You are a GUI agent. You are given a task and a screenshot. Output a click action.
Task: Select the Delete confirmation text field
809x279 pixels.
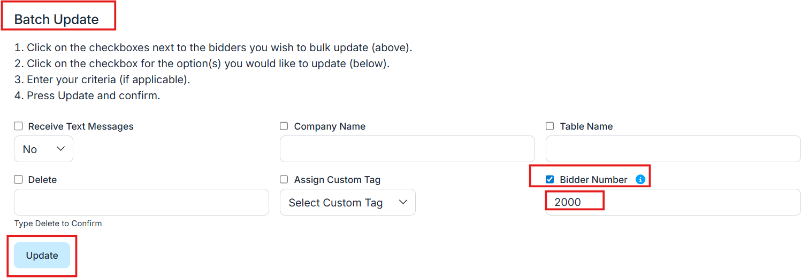coord(141,203)
